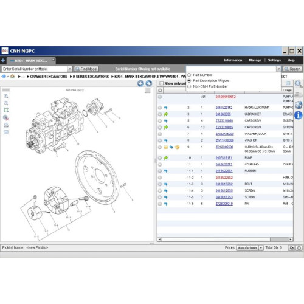
Task: Select the COUPLING row circle
Action: pyautogui.click(x=160, y=164)
